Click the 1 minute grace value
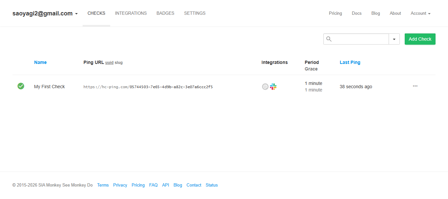 [x=314, y=90]
